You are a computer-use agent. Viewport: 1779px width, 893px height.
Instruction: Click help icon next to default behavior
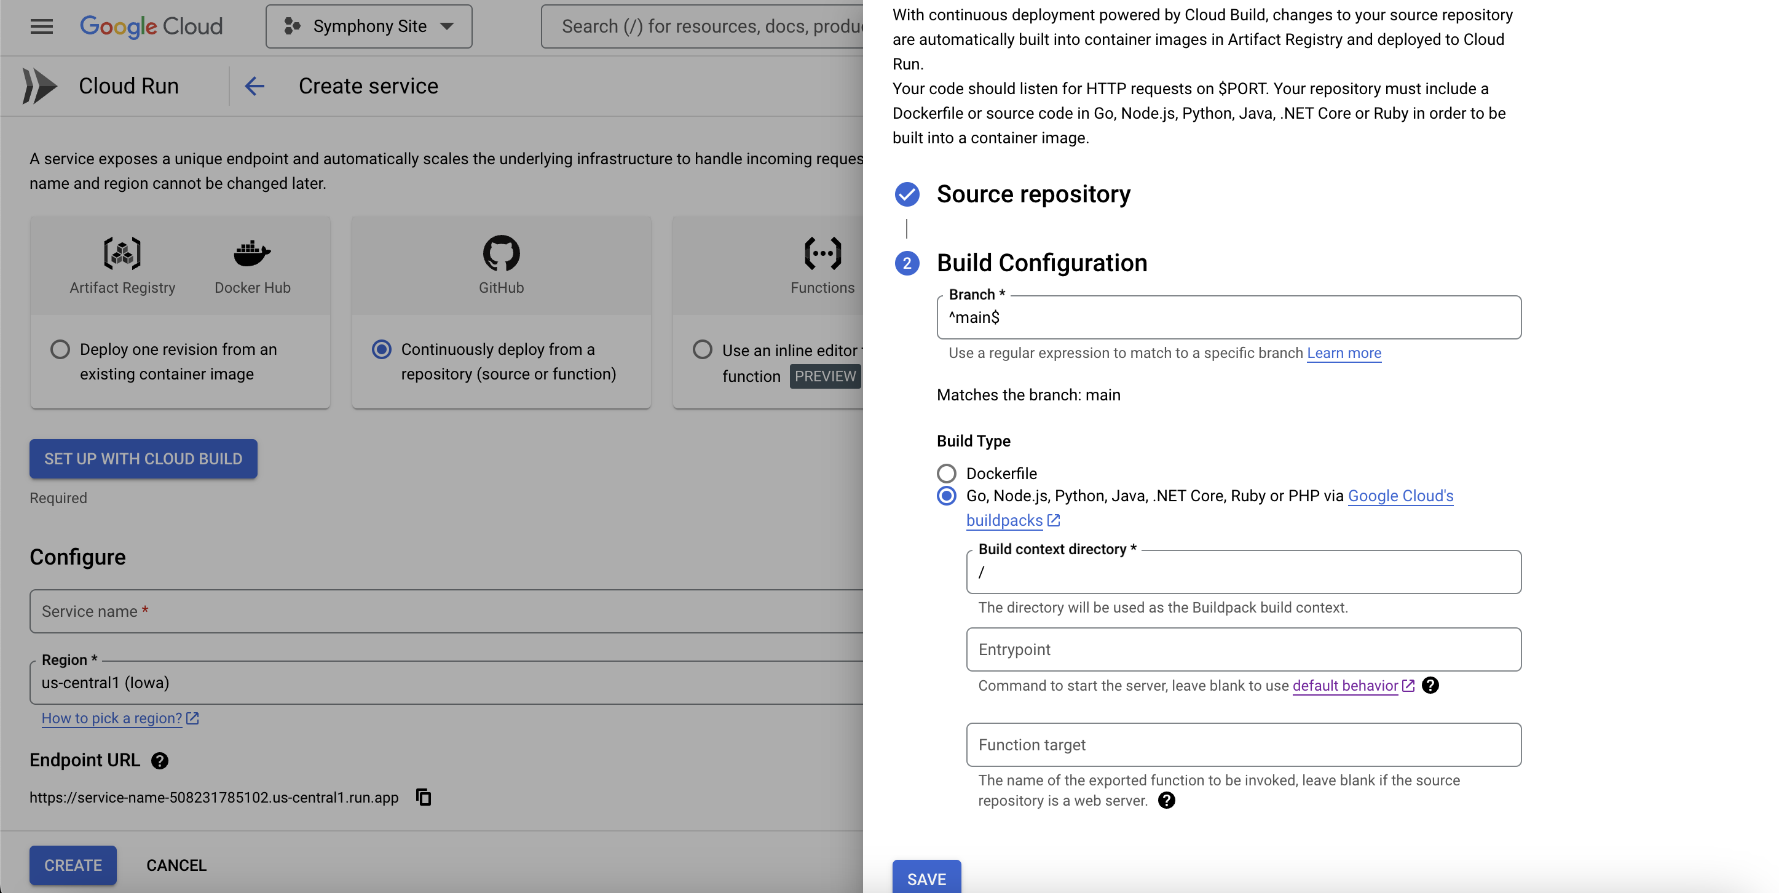click(1430, 685)
